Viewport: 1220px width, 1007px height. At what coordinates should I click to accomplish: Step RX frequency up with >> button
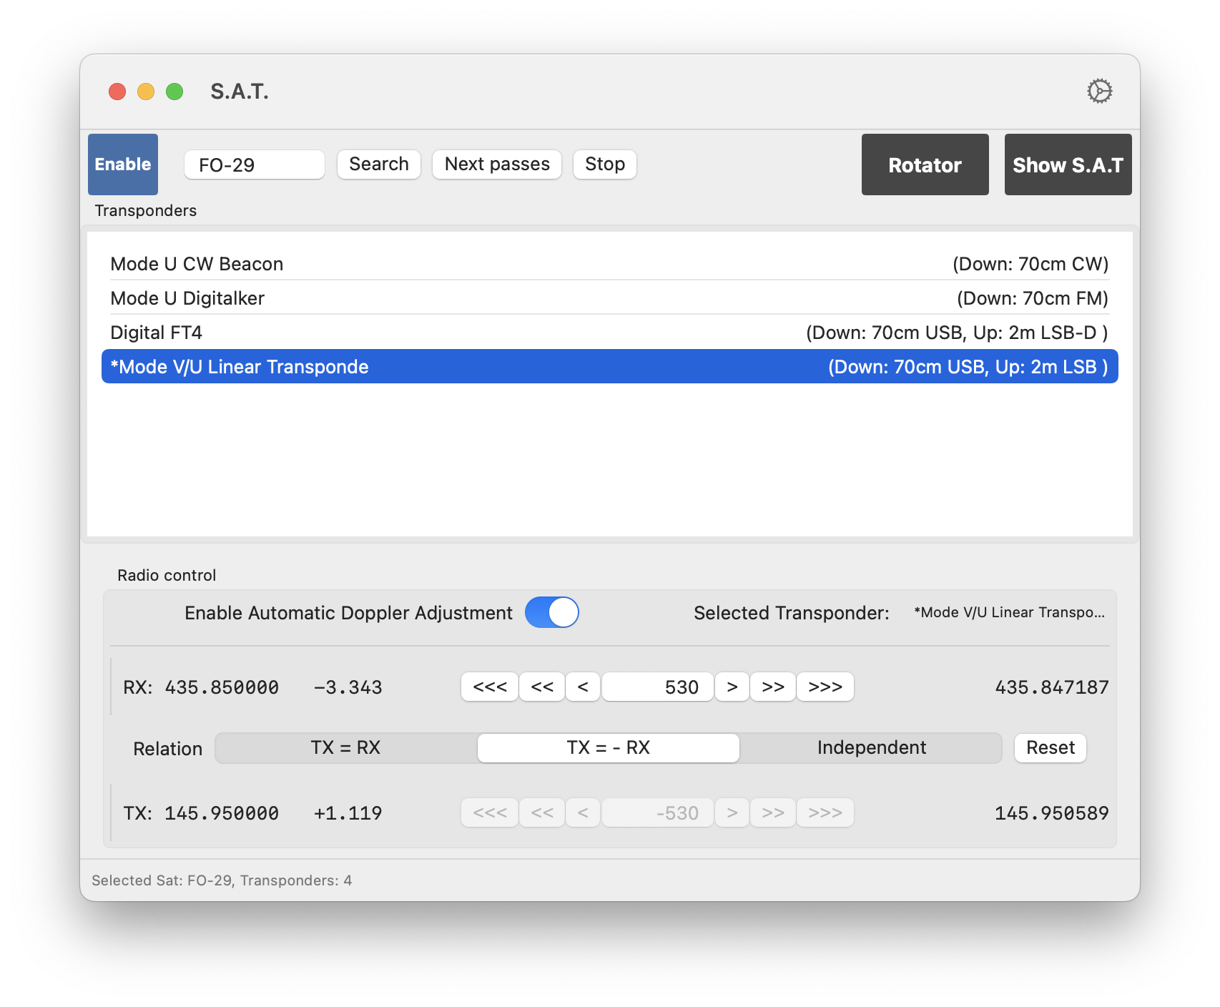(x=773, y=687)
